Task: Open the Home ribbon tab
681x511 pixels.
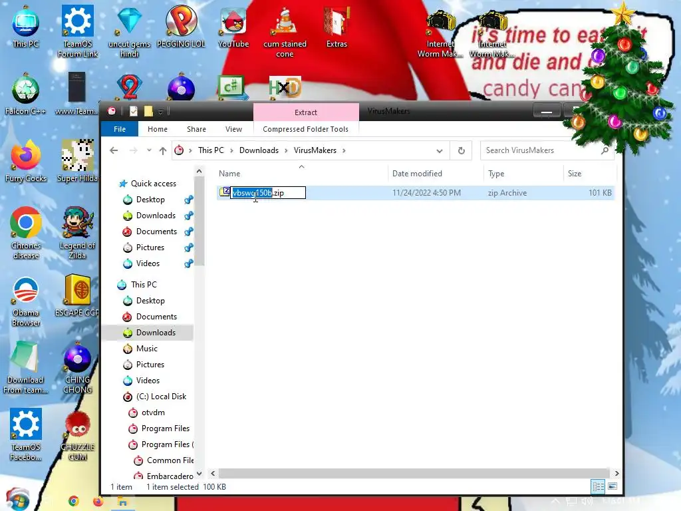Action: pos(157,129)
